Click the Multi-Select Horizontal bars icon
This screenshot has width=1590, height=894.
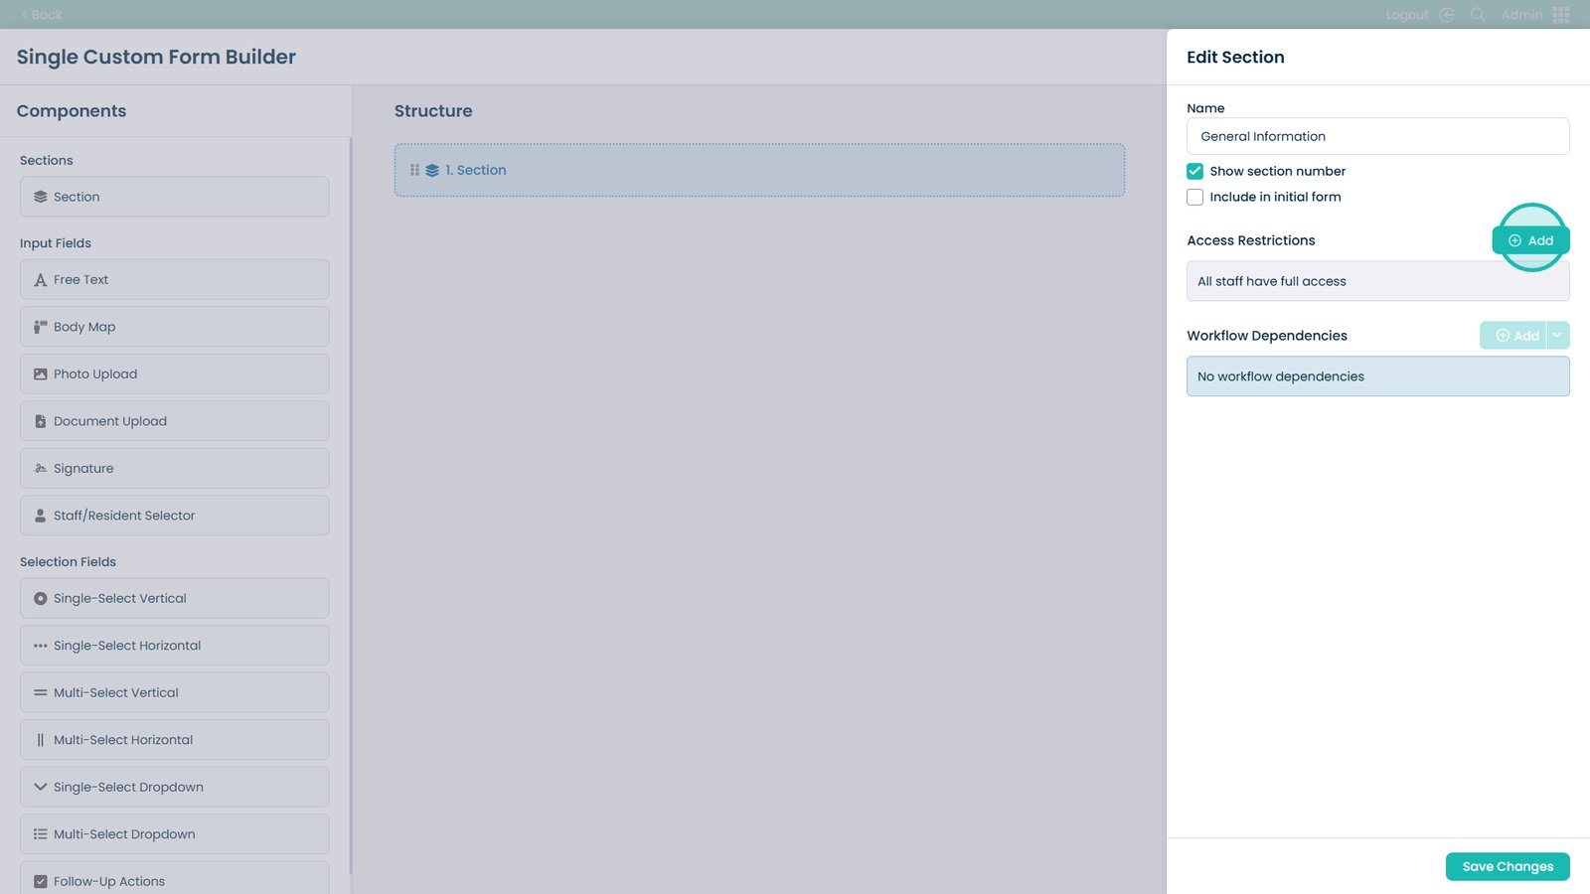[41, 740]
